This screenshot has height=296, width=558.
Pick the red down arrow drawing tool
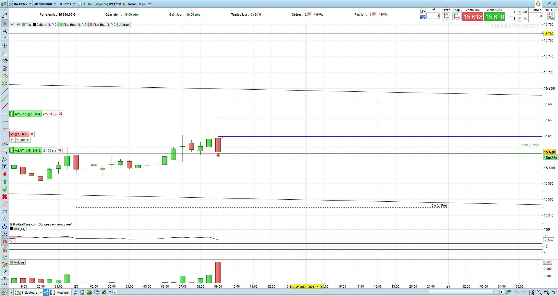5,174
